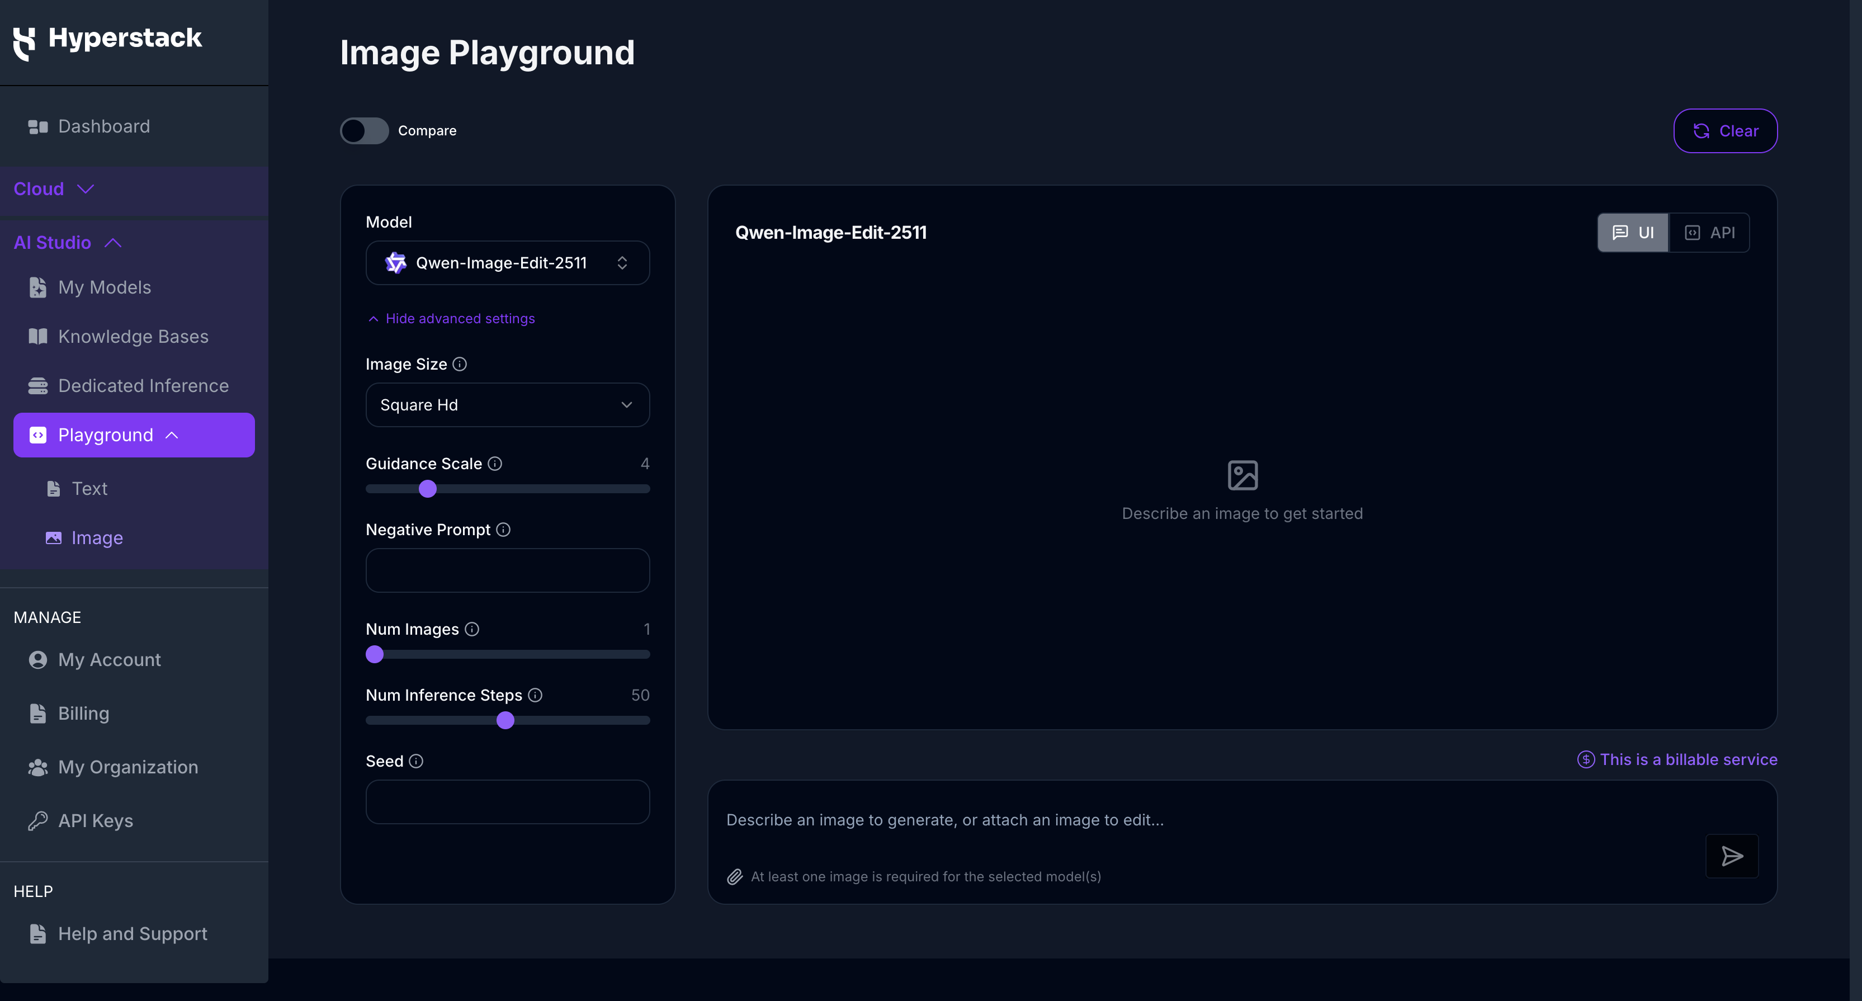Click the image placeholder icon in preview
The image size is (1862, 1001).
point(1242,475)
